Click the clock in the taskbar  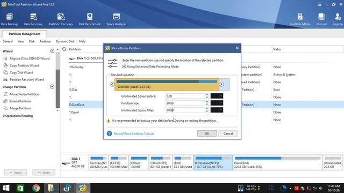(x=333, y=188)
